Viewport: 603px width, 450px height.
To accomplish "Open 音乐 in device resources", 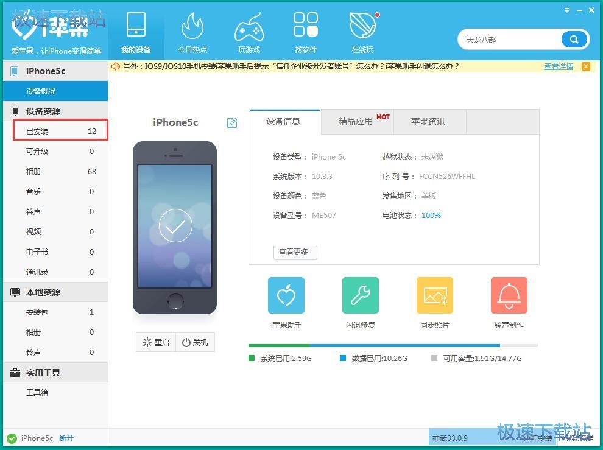I will pyautogui.click(x=55, y=192).
